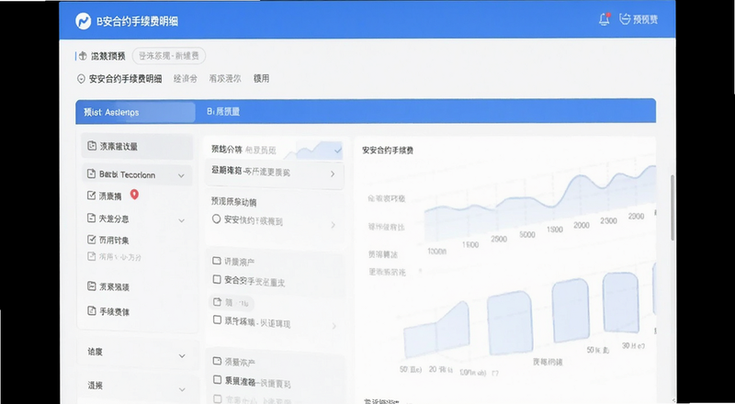The width and height of the screenshot is (735, 404).
Task: Open the first grey tab after 安安合约手续费明细
Action: 186,79
